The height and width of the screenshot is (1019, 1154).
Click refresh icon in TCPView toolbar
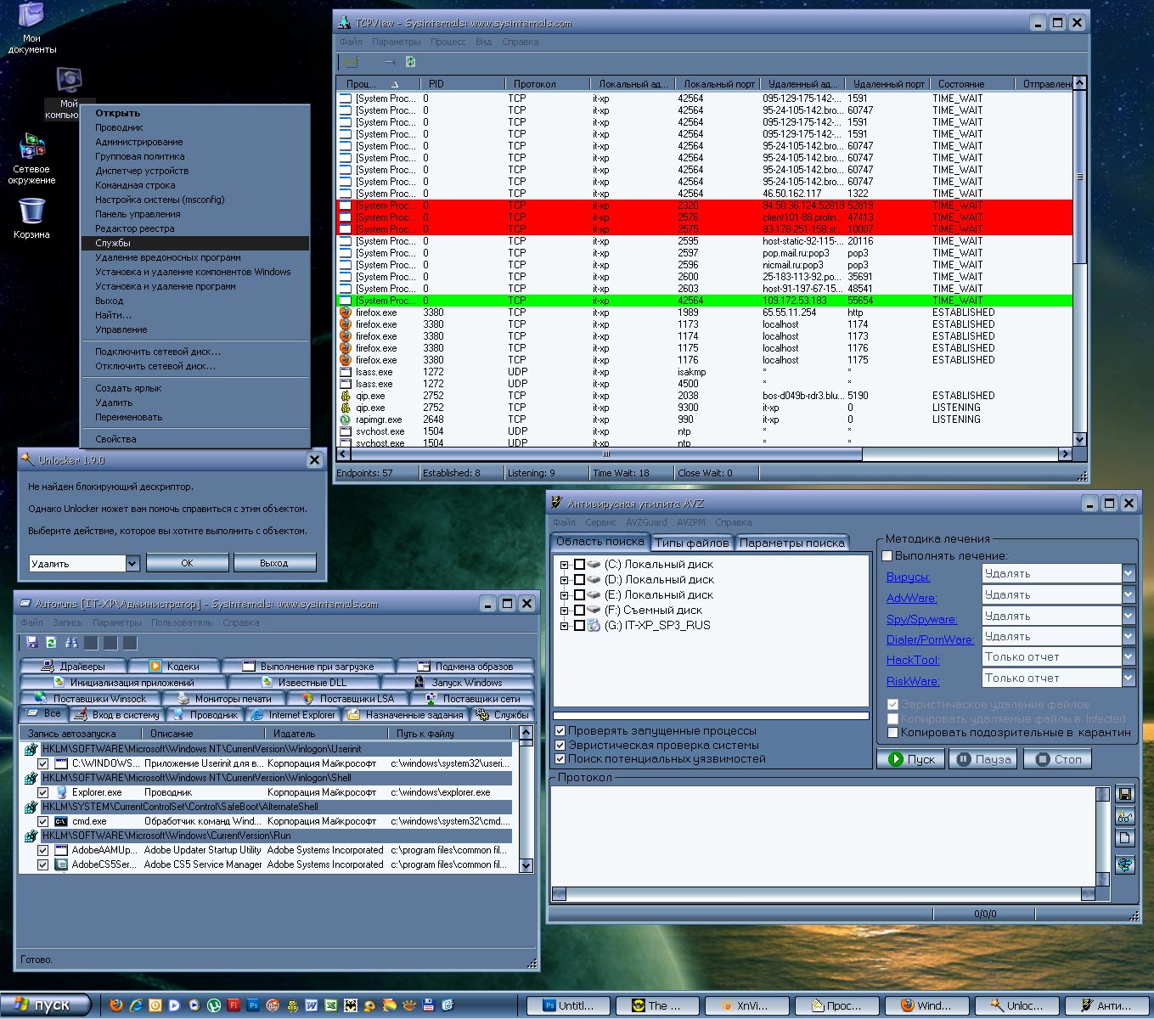411,62
